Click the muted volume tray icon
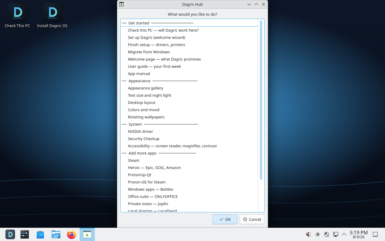Image resolution: width=385 pixels, height=241 pixels. (x=308, y=234)
